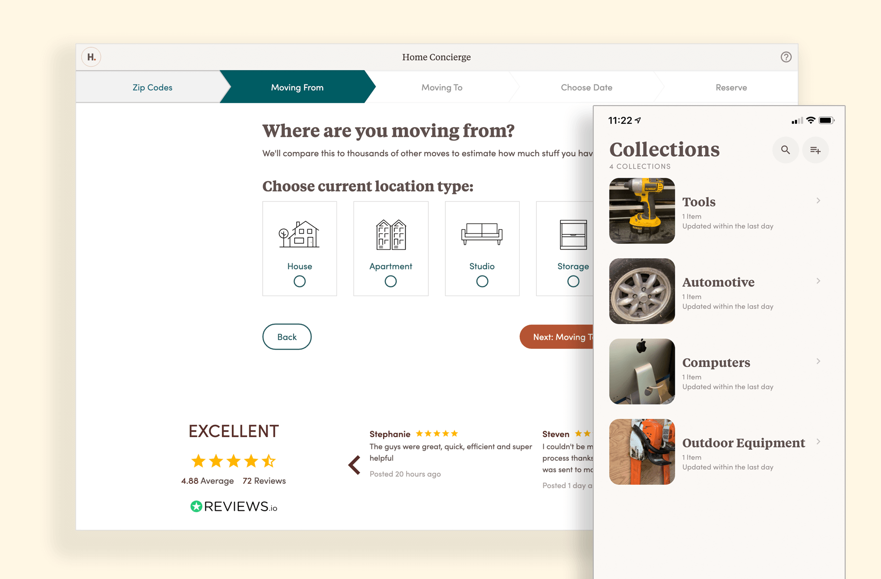Go to the Zip Codes step
Viewport: 881px width, 579px height.
152,87
